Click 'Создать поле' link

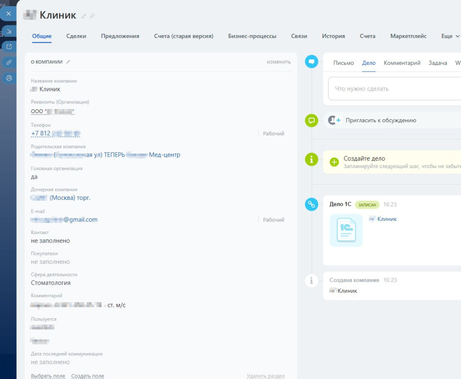[x=88, y=376]
